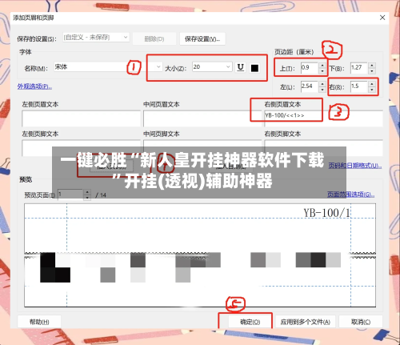Decrease the top margin value

tap(322, 71)
